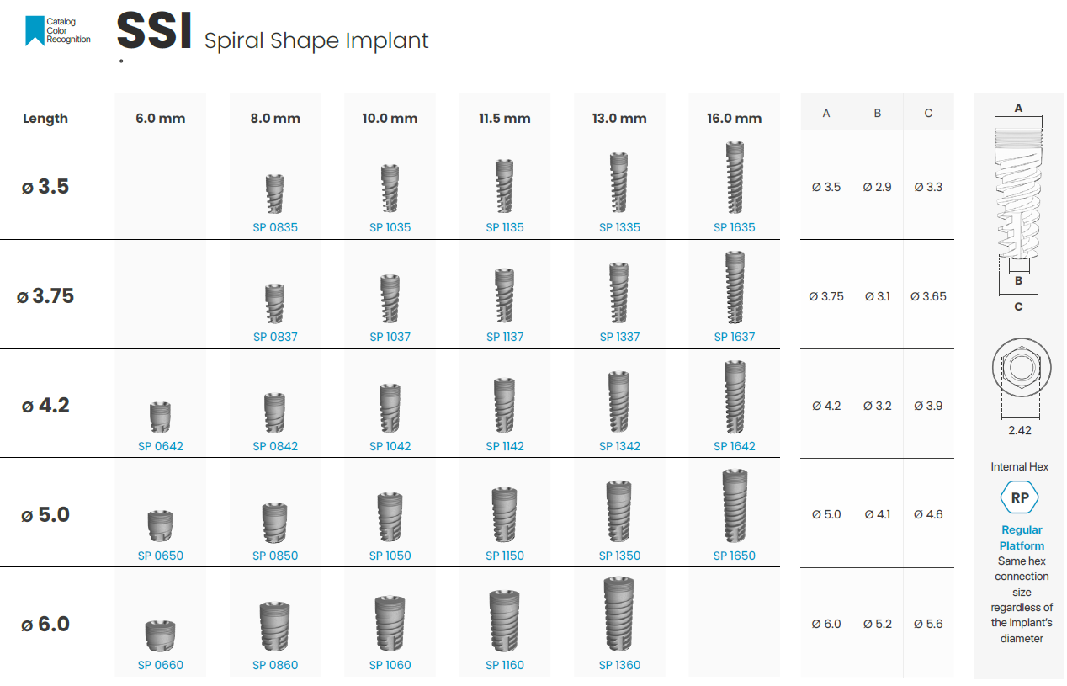Click the SP 1635 implant image

click(x=734, y=180)
